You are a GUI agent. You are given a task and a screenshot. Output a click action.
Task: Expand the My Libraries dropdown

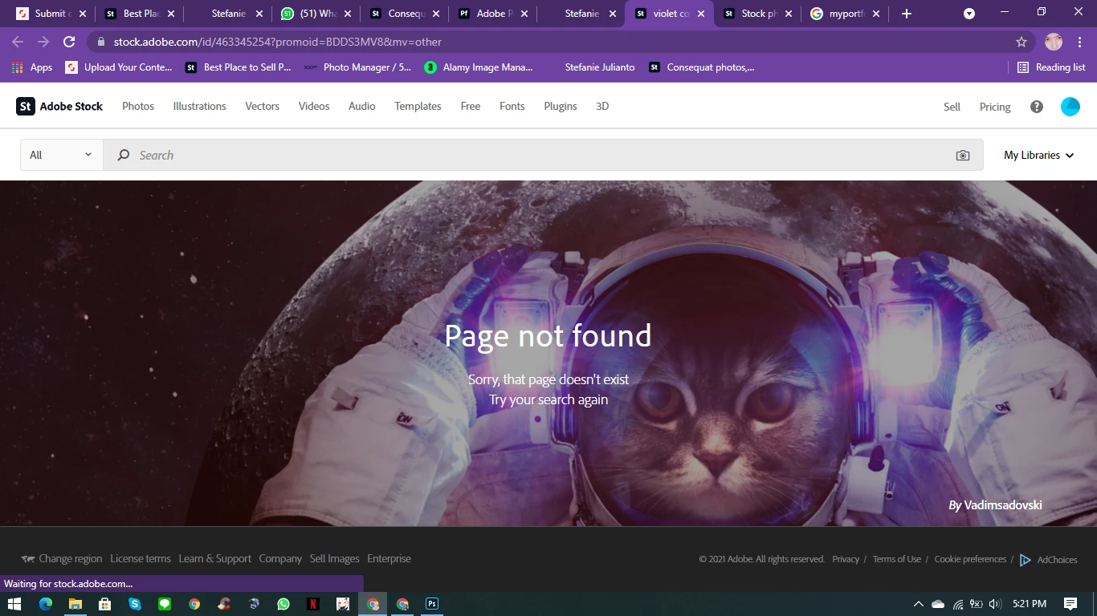[x=1039, y=155]
